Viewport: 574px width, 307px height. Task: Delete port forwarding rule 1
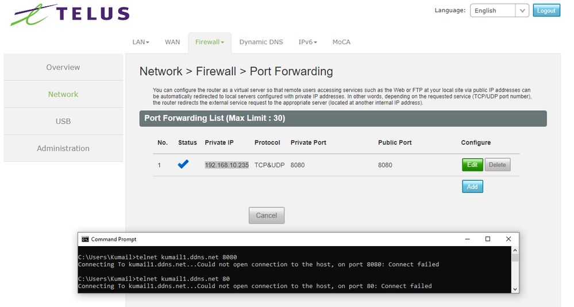pos(498,165)
